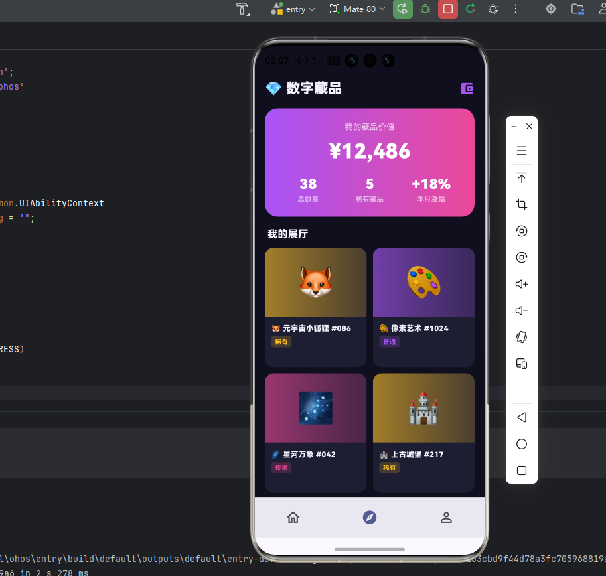Click the target locate toolbar icon

click(x=551, y=9)
